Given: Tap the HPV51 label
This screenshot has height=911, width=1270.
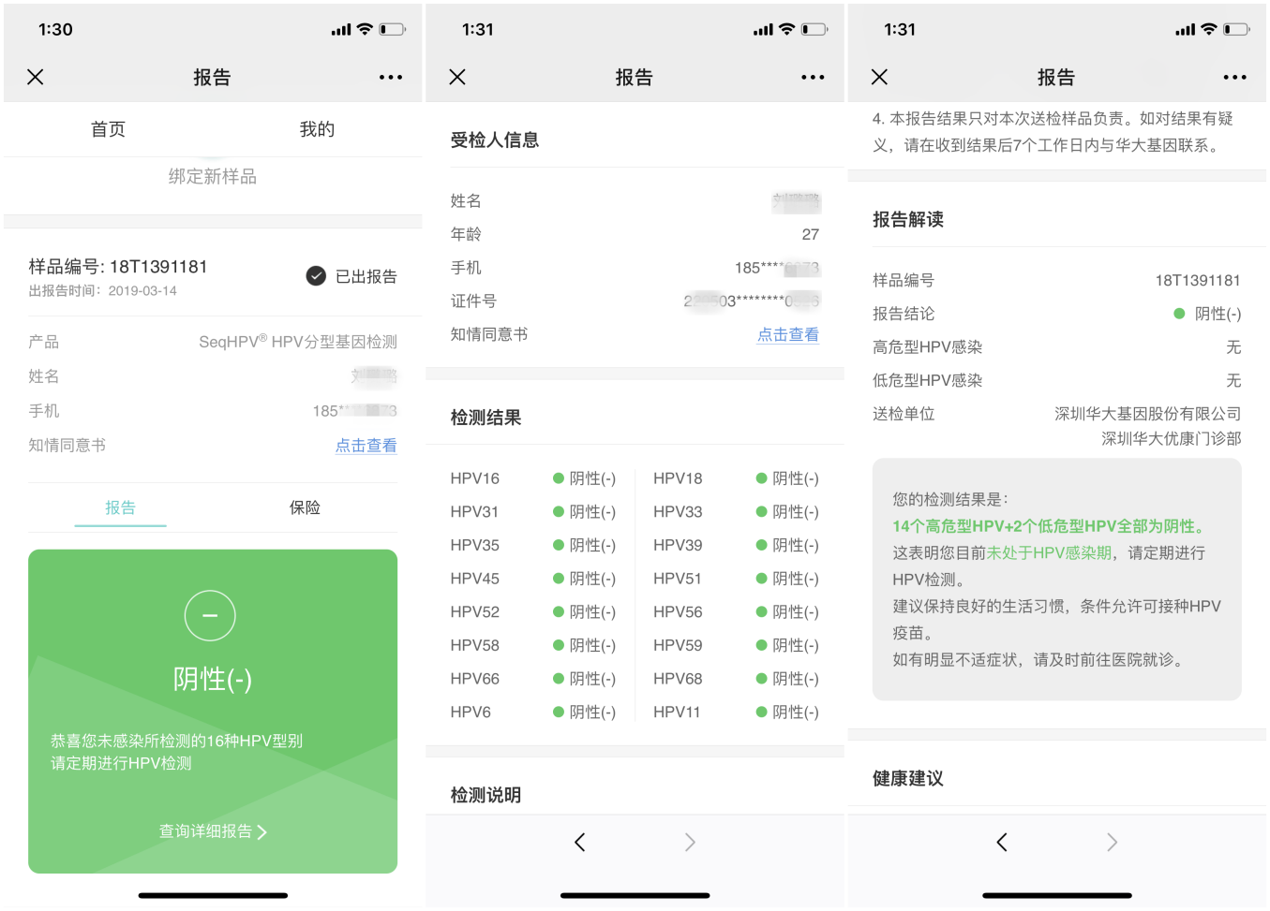Looking at the screenshot, I should [678, 579].
